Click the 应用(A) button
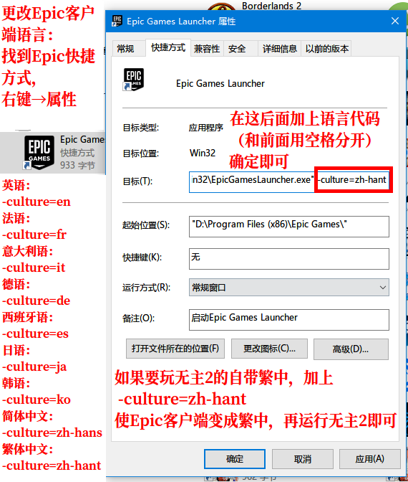The height and width of the screenshot is (482, 408). point(369,459)
